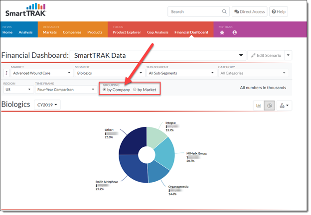Click the up-level arrow beside Market
This screenshot has height=215, width=311.
(x=6, y=73)
